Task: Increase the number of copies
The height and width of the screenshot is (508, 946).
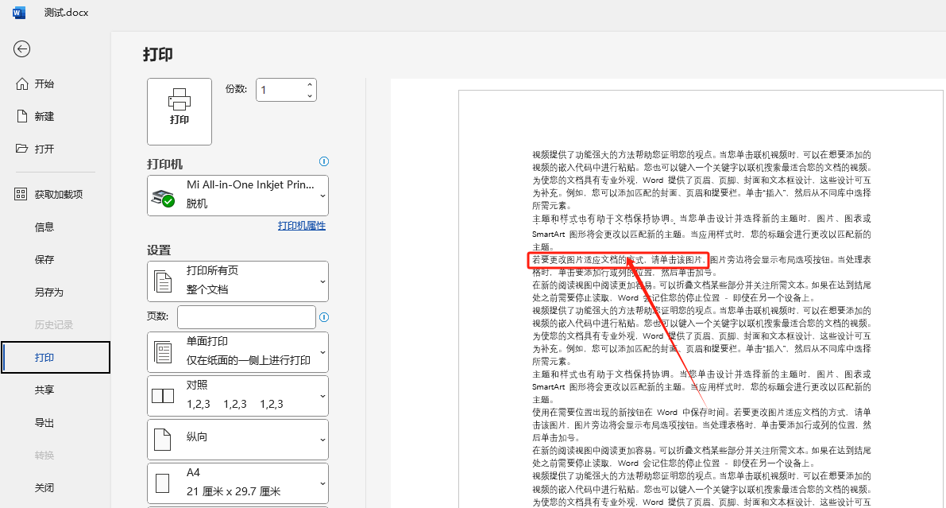Action: [x=310, y=84]
